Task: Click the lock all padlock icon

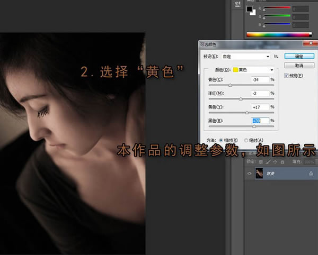Action: pos(282,162)
